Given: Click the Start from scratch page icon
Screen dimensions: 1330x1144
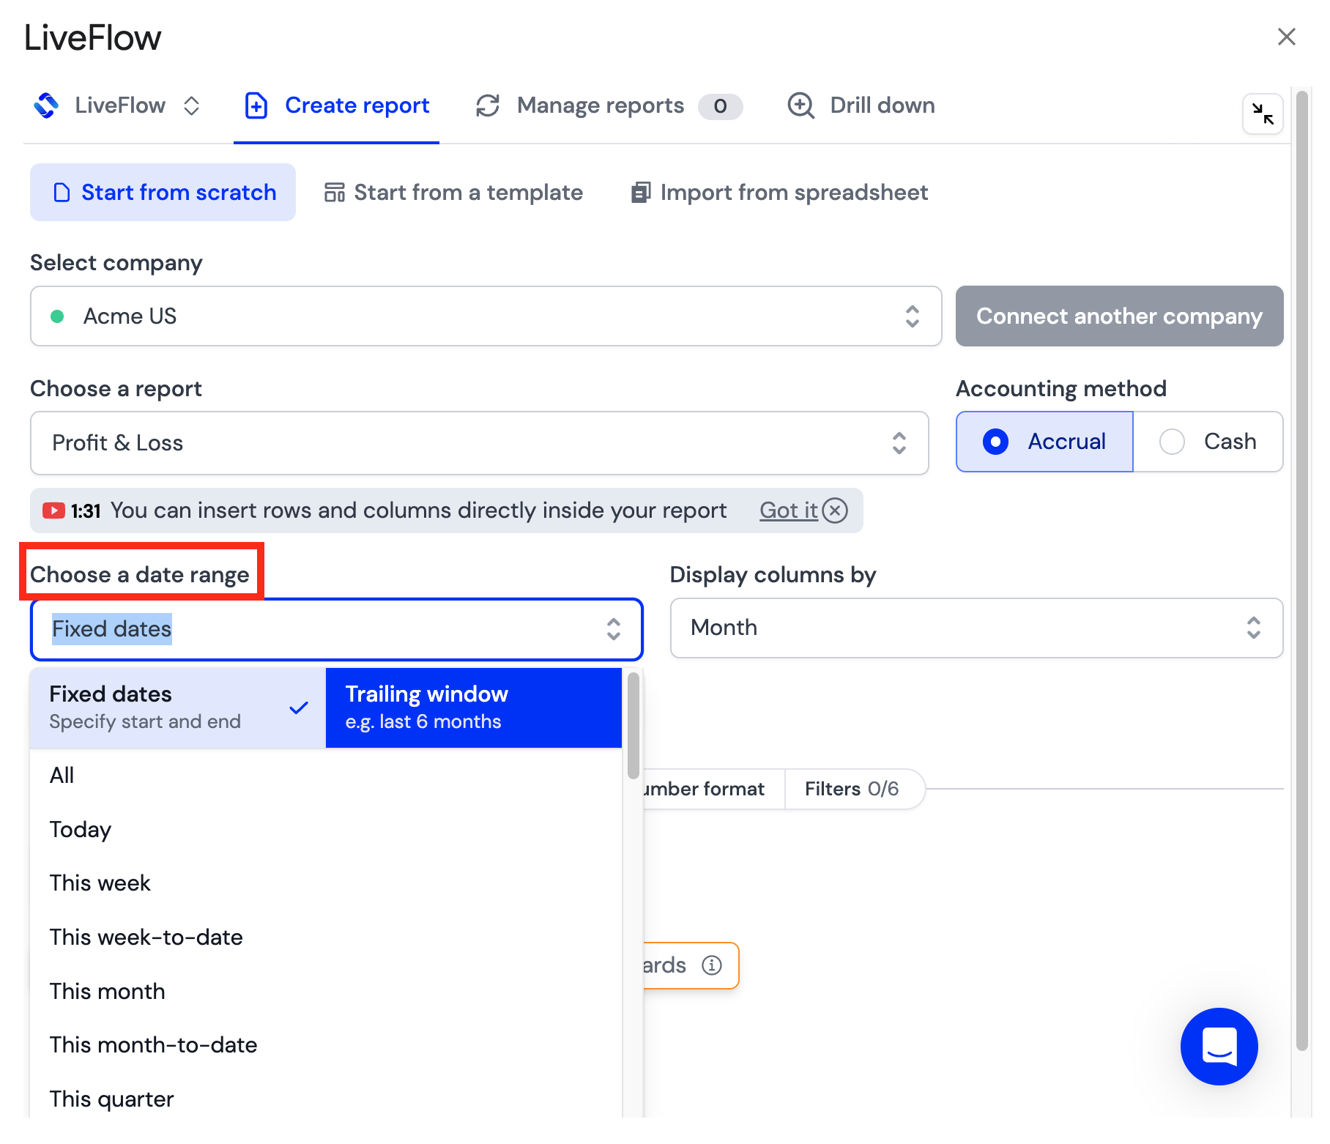Looking at the screenshot, I should coord(62,192).
